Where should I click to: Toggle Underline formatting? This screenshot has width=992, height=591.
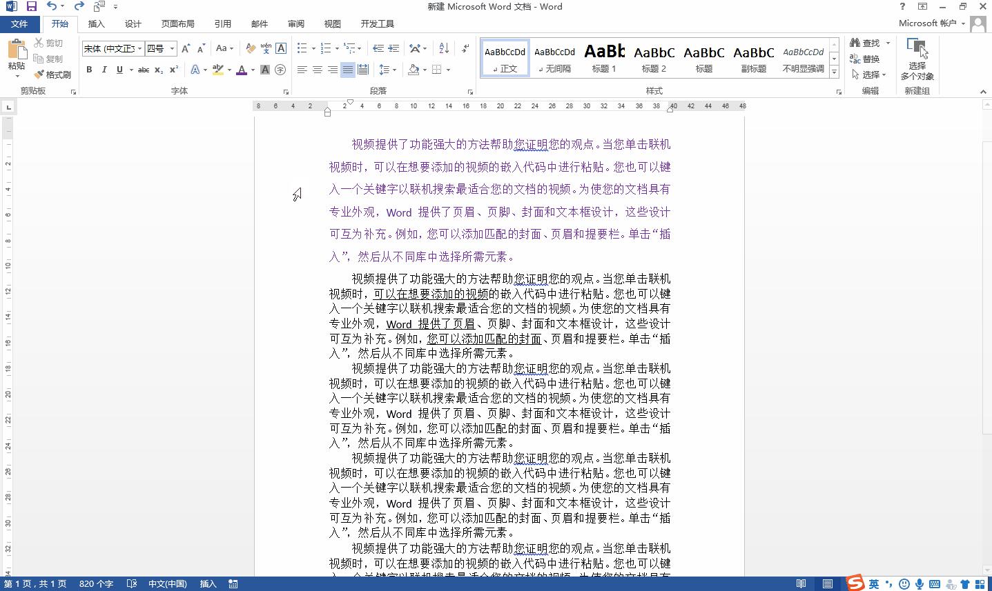(x=119, y=70)
